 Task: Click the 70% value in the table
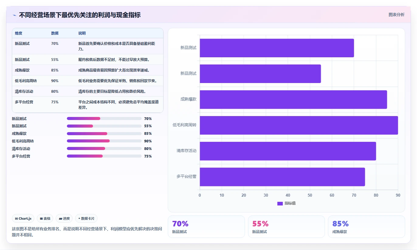[55, 44]
